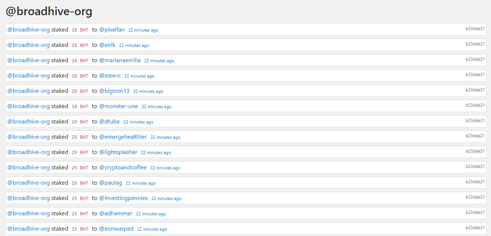491x236 pixels.
Task: Click @broadhive-org in the paulag row
Action: [x=29, y=183]
